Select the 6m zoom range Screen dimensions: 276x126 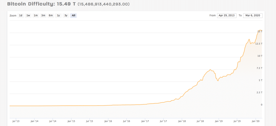pyautogui.click(x=51, y=15)
